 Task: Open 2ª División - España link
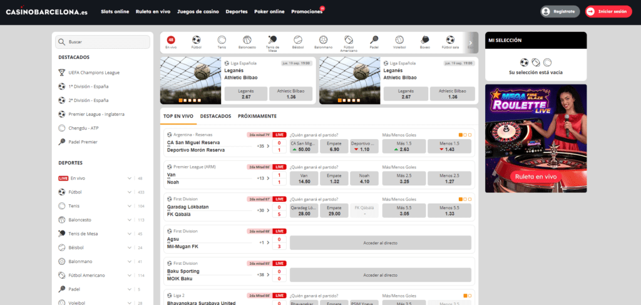(x=83, y=100)
